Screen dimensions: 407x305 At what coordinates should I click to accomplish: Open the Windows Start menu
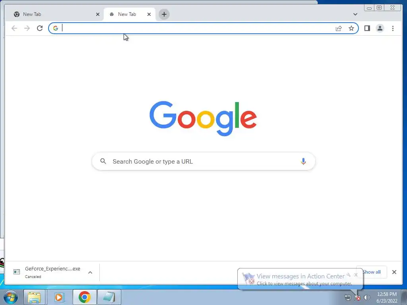point(11,297)
